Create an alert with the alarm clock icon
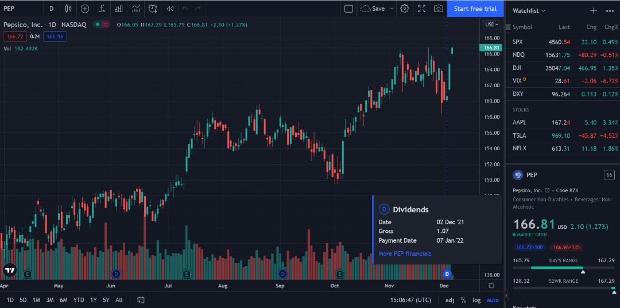The image size is (620, 308). (153, 9)
